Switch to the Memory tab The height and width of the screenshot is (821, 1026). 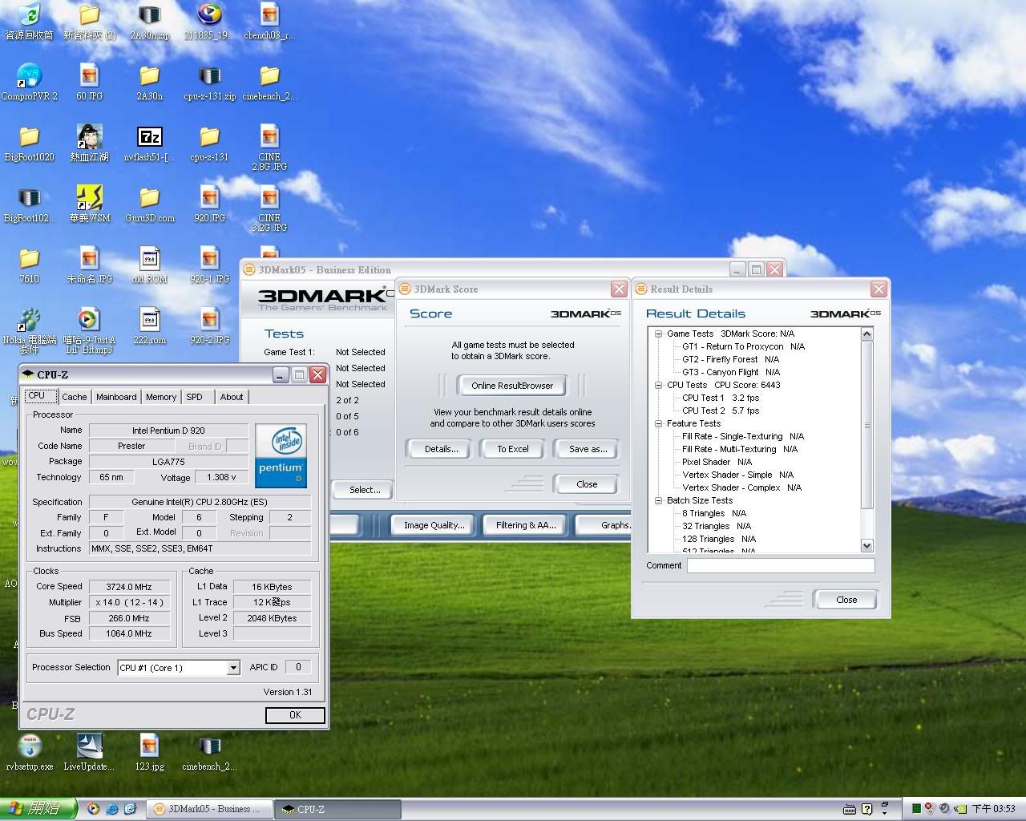161,397
